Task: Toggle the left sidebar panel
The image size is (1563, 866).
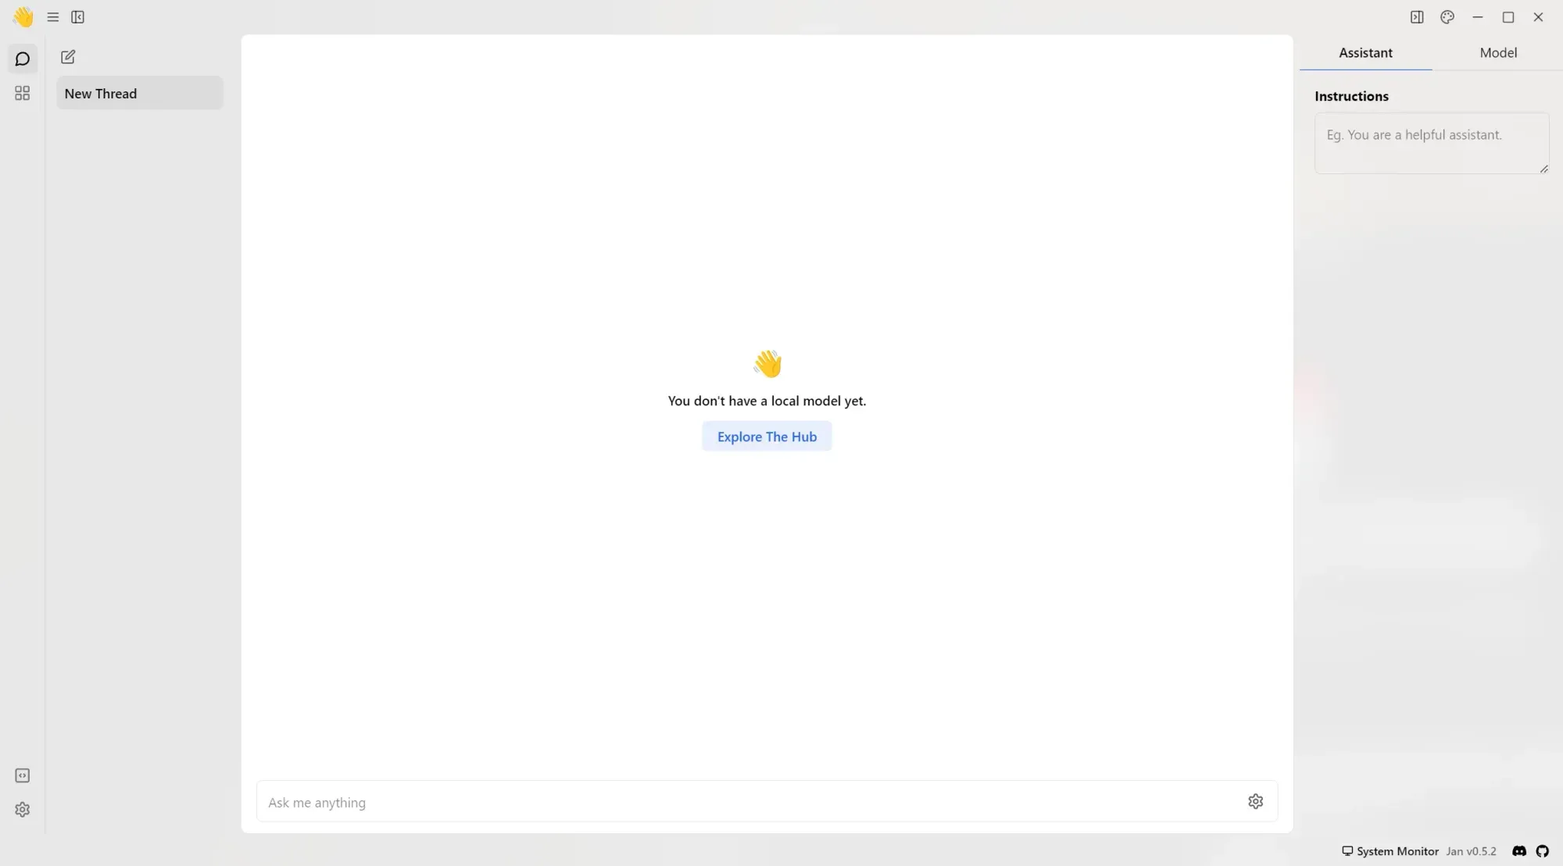Action: click(x=77, y=16)
